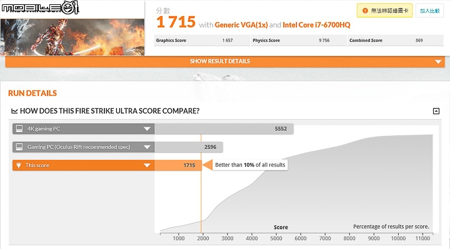
Task: Collapse the score comparison section icon
Action: click(436, 111)
